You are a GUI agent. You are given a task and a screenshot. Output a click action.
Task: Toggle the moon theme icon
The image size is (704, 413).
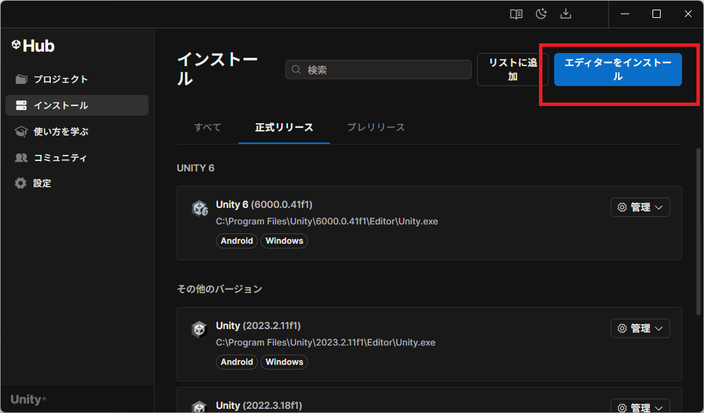(x=541, y=14)
